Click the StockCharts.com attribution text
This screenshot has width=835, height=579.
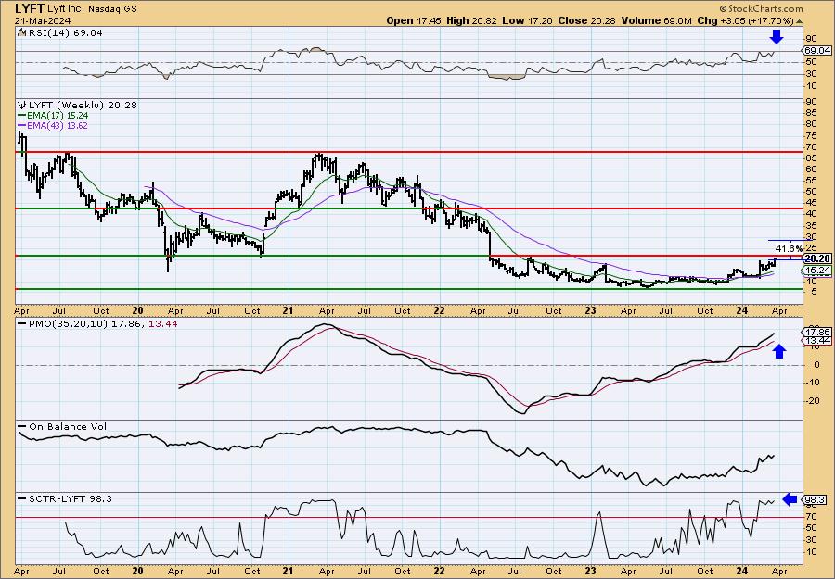coord(764,9)
